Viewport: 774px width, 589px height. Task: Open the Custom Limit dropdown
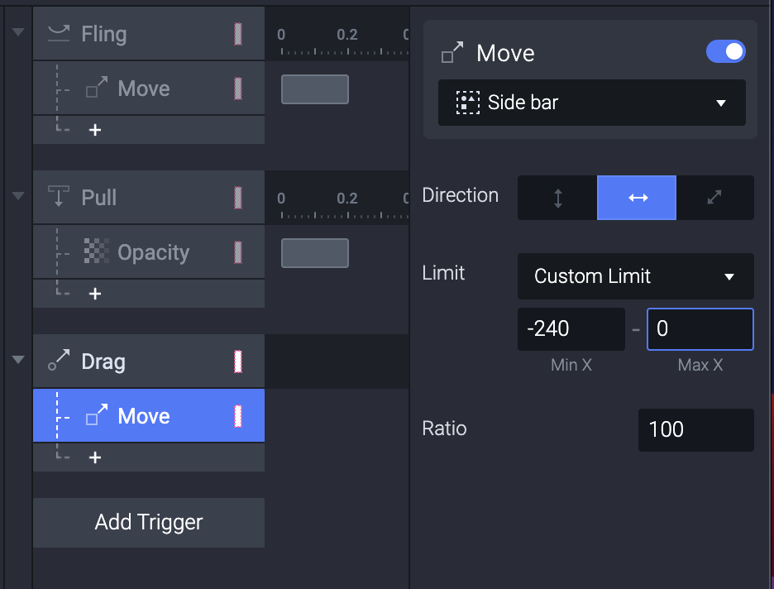[x=635, y=276]
